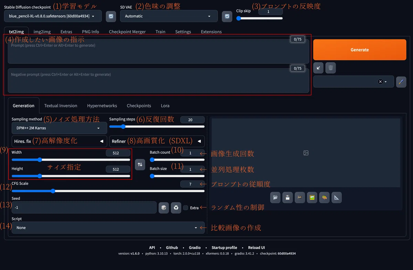Open the Stable Diffusion checkpoint dropdown

pos(53,16)
